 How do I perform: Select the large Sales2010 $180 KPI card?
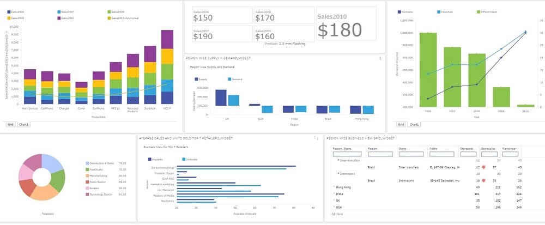pyautogui.click(x=346, y=23)
